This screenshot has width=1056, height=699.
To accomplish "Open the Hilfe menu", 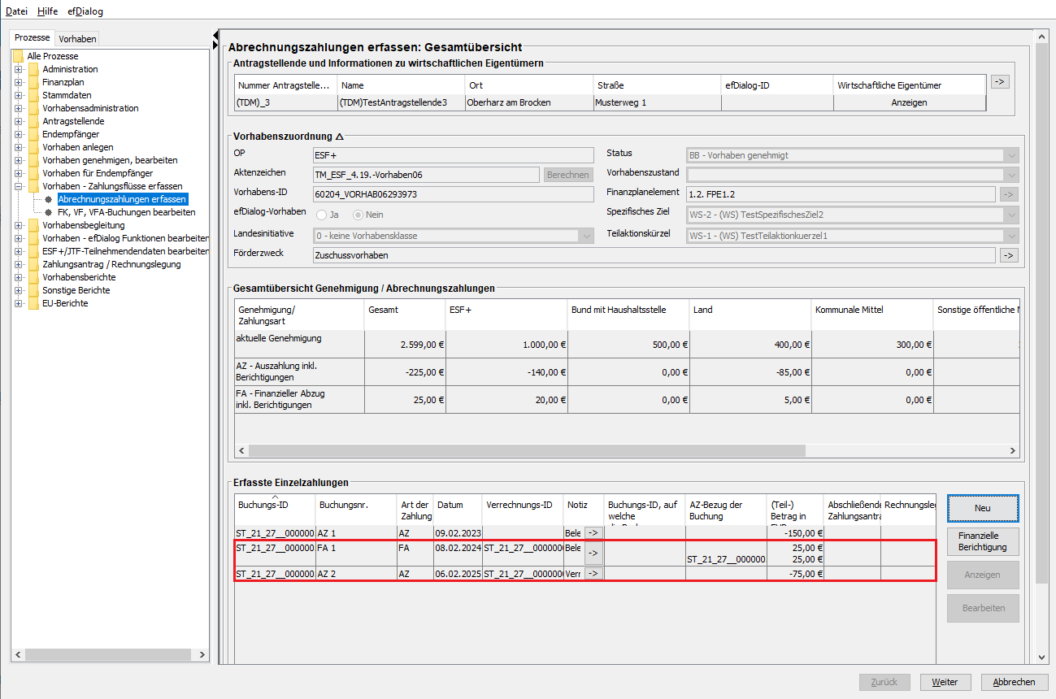I will tap(47, 11).
